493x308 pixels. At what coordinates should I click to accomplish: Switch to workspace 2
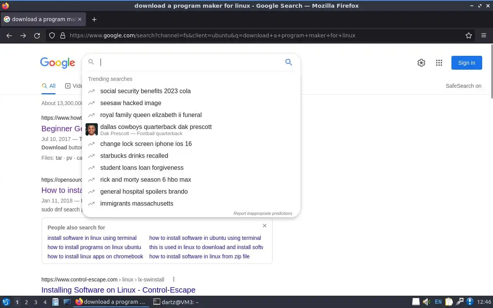tap(26, 302)
